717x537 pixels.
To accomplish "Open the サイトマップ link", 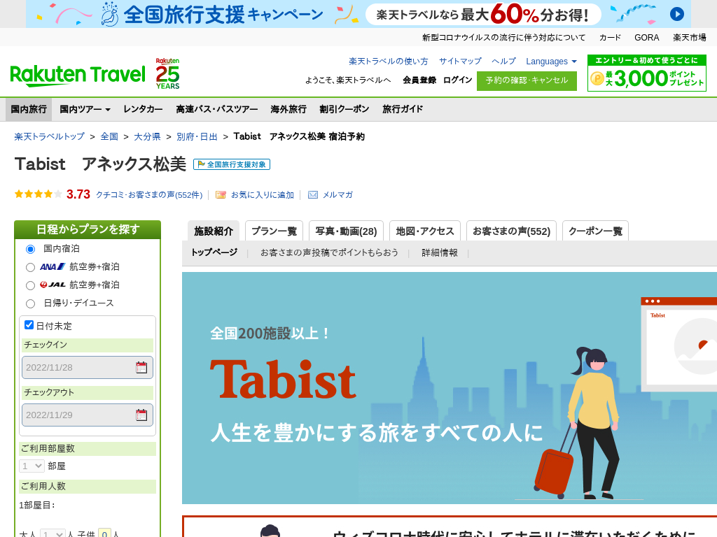I will [x=460, y=62].
